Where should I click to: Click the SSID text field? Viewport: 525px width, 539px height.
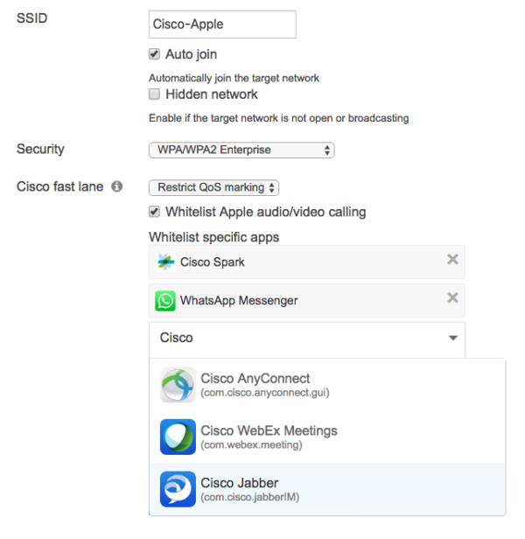pyautogui.click(x=222, y=24)
